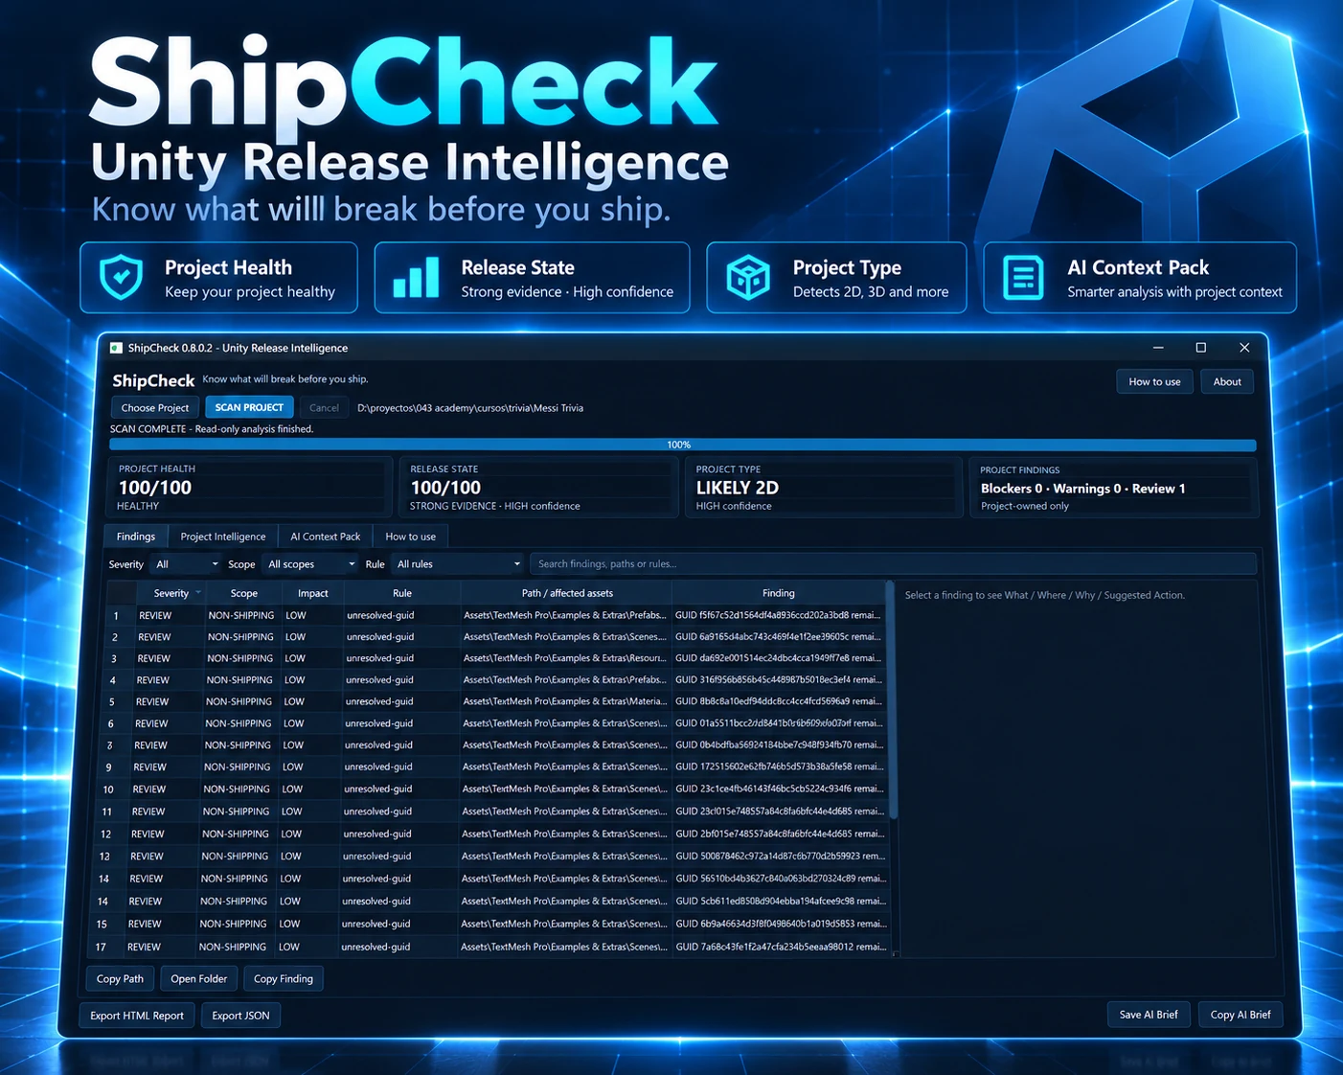Open the Scope filter dropdown
The image size is (1343, 1075).
311,564
